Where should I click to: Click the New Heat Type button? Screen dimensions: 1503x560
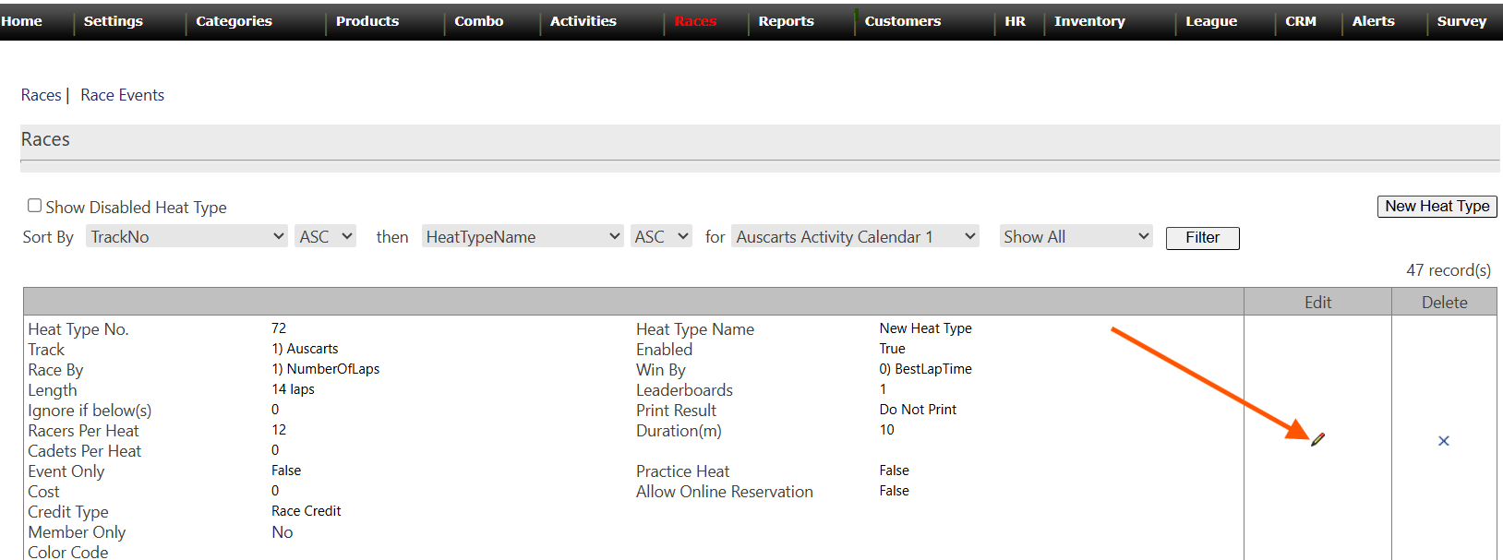pos(1437,207)
